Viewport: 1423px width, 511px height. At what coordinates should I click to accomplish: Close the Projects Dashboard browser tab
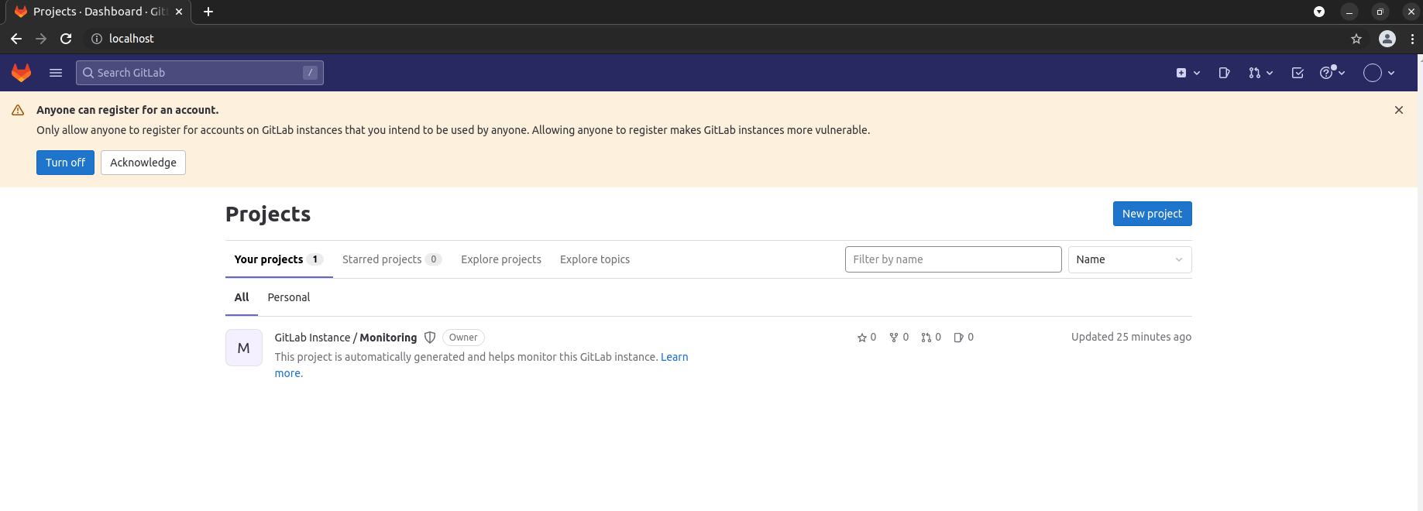coord(179,12)
